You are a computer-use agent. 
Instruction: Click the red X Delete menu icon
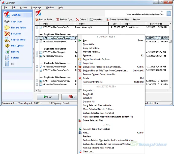tap(80, 78)
